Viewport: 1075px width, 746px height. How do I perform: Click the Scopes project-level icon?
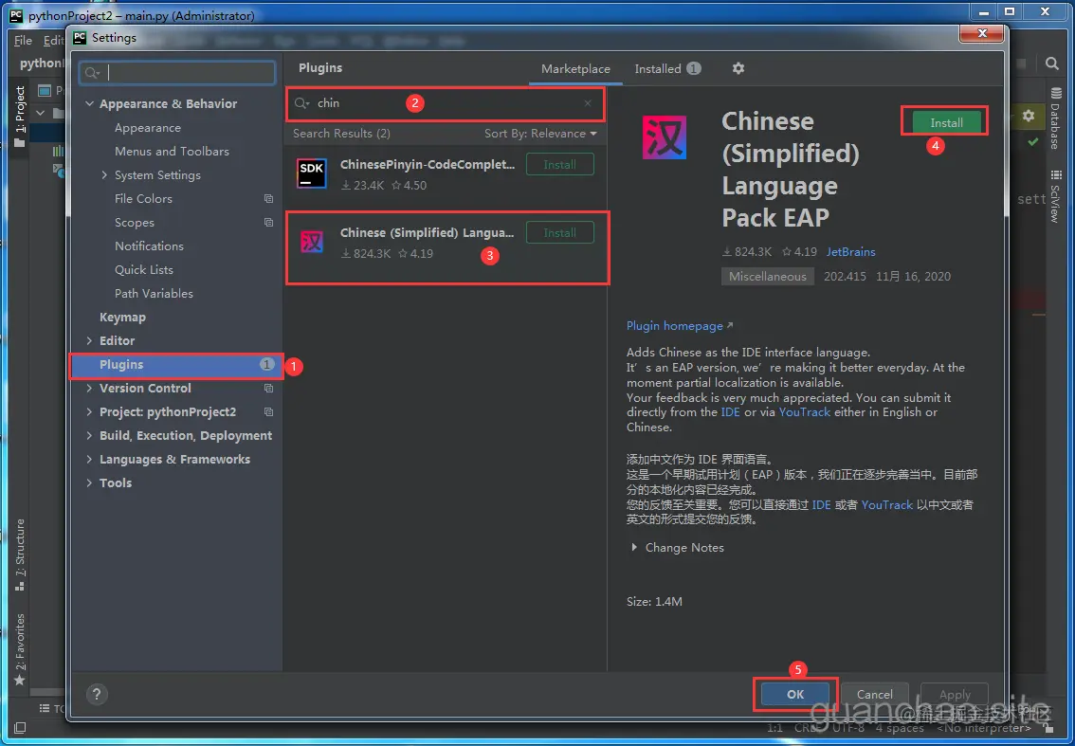click(269, 223)
